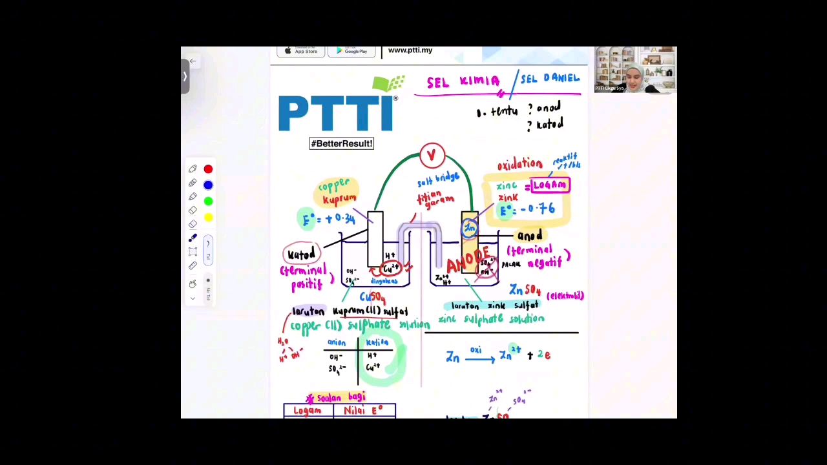The image size is (827, 465).
Task: Select the hand touch-drawing tool
Action: click(x=193, y=284)
